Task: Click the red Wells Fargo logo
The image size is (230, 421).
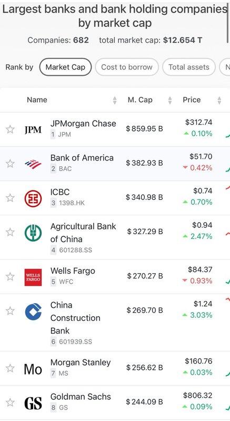Action: pos(33,277)
